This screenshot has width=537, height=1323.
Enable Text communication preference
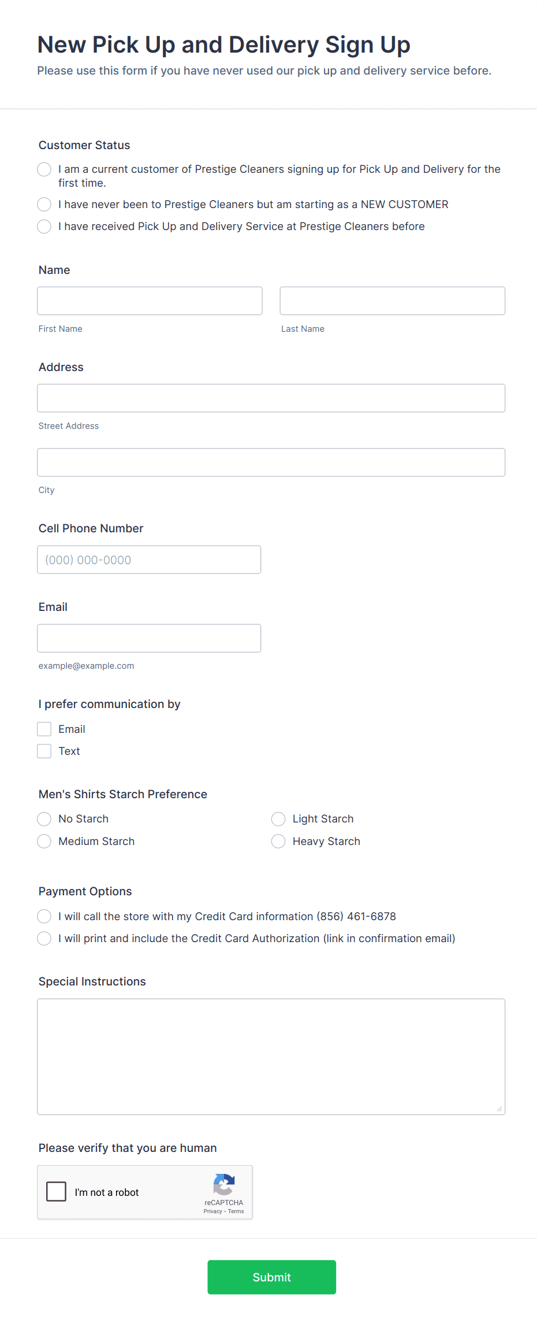[44, 751]
